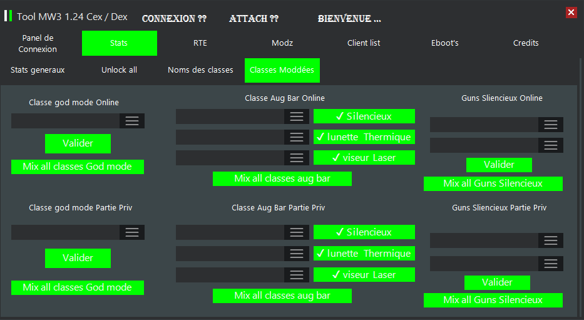The image size is (584, 320).
Task: Switch to the RTE tab
Action: click(x=200, y=43)
